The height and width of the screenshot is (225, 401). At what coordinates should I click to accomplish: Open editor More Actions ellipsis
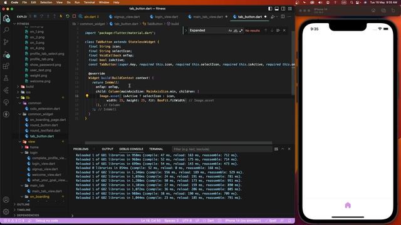click(289, 17)
